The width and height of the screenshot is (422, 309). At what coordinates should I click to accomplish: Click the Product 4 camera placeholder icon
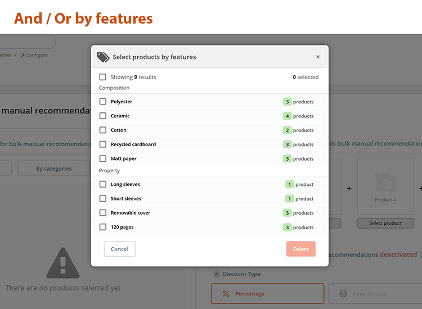point(385,181)
